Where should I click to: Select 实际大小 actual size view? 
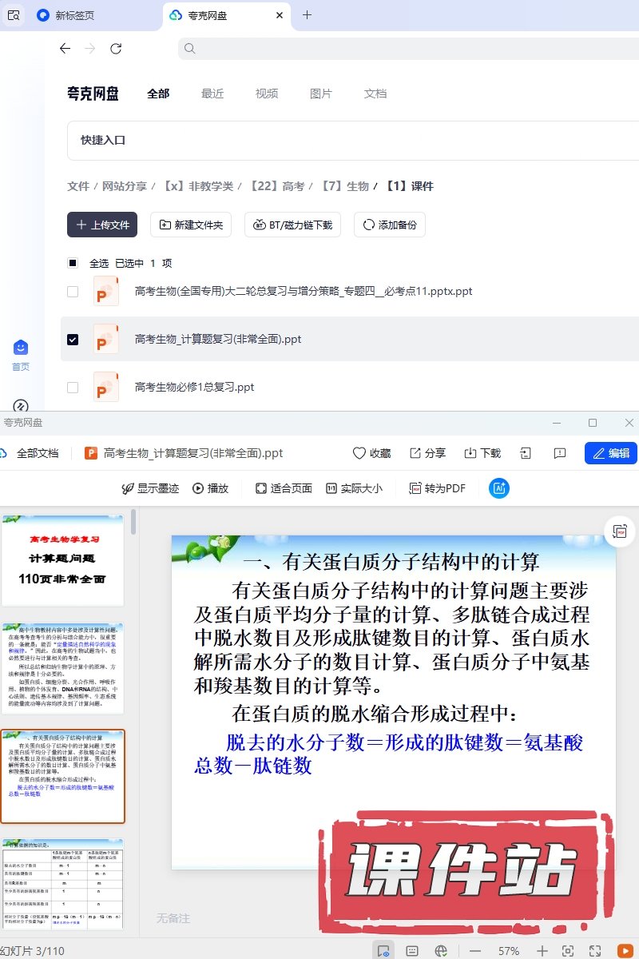pos(354,488)
